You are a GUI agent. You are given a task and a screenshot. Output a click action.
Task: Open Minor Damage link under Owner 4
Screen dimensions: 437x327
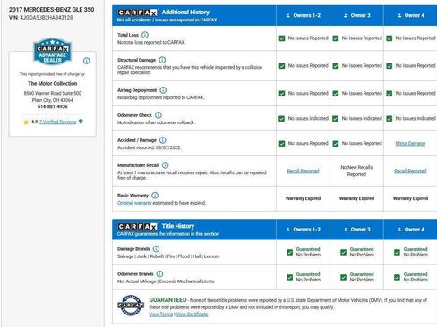(410, 144)
